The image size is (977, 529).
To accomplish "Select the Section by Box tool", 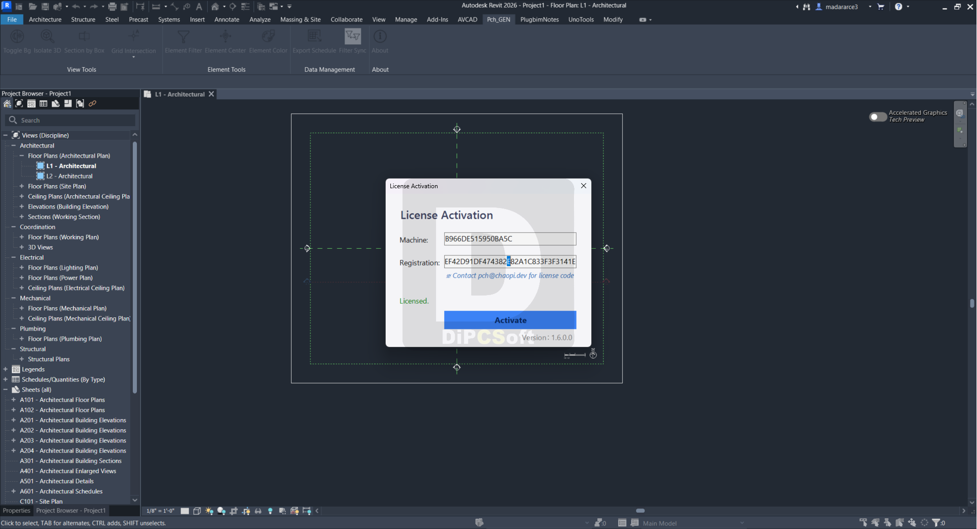I will point(84,41).
